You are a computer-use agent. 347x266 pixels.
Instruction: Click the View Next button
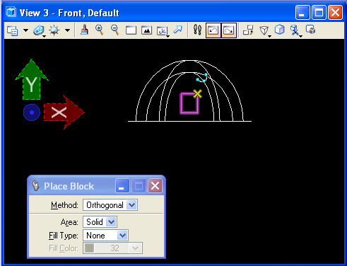229,30
